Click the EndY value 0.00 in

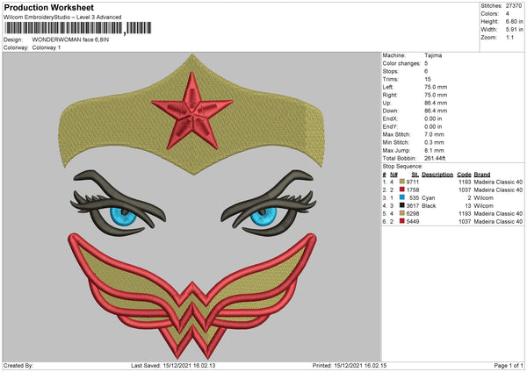pyautogui.click(x=433, y=127)
